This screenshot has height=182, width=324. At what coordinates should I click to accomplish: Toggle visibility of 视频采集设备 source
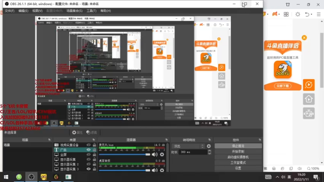click(89, 145)
